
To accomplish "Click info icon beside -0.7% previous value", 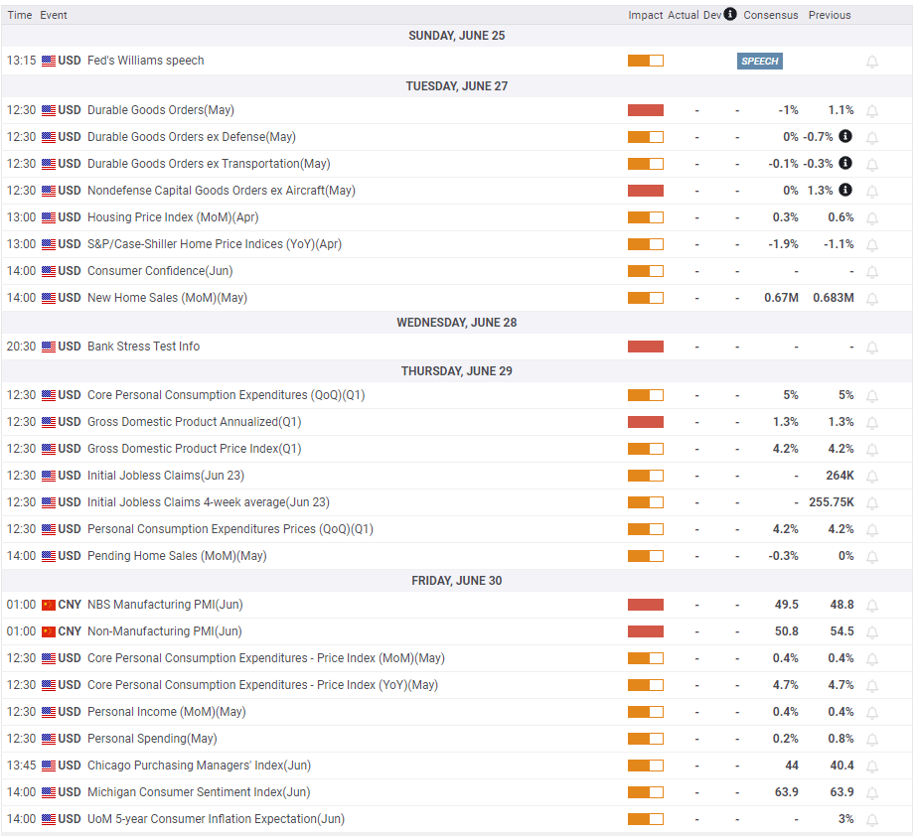I will (x=845, y=136).
